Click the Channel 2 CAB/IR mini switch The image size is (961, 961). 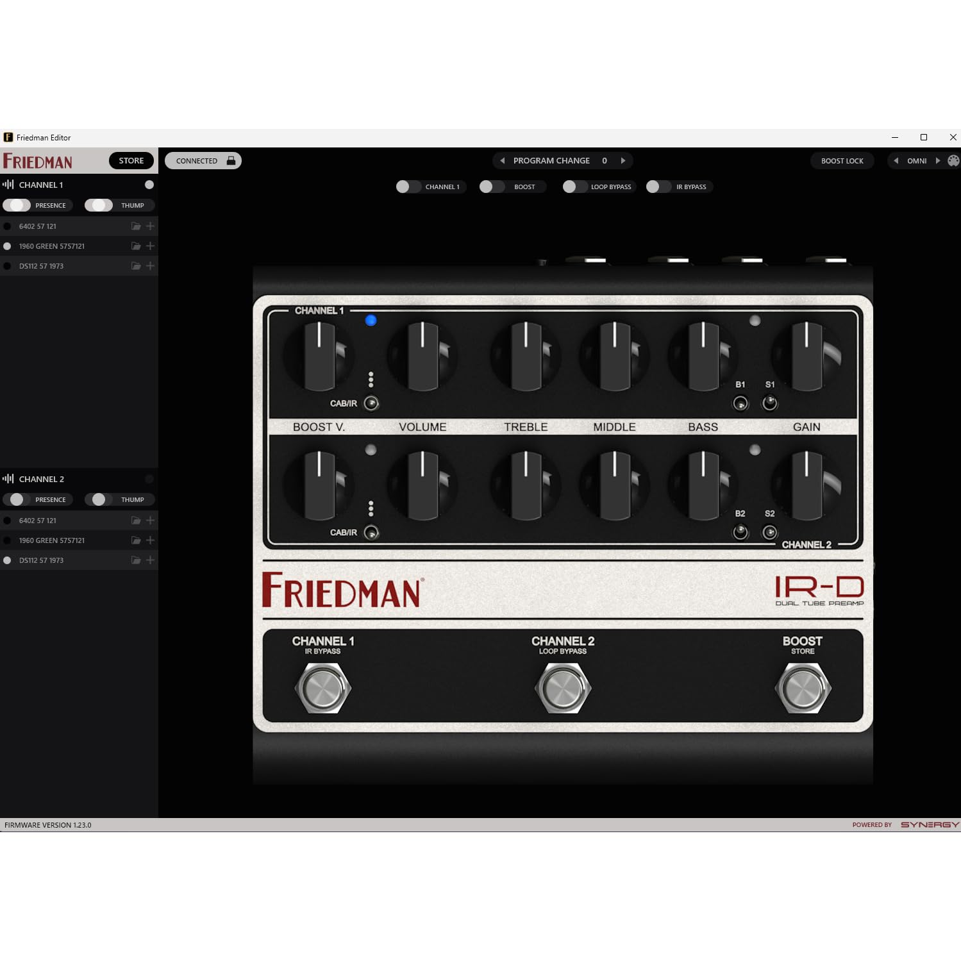371,532
